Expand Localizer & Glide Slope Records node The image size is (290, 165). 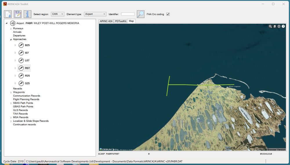point(11,121)
